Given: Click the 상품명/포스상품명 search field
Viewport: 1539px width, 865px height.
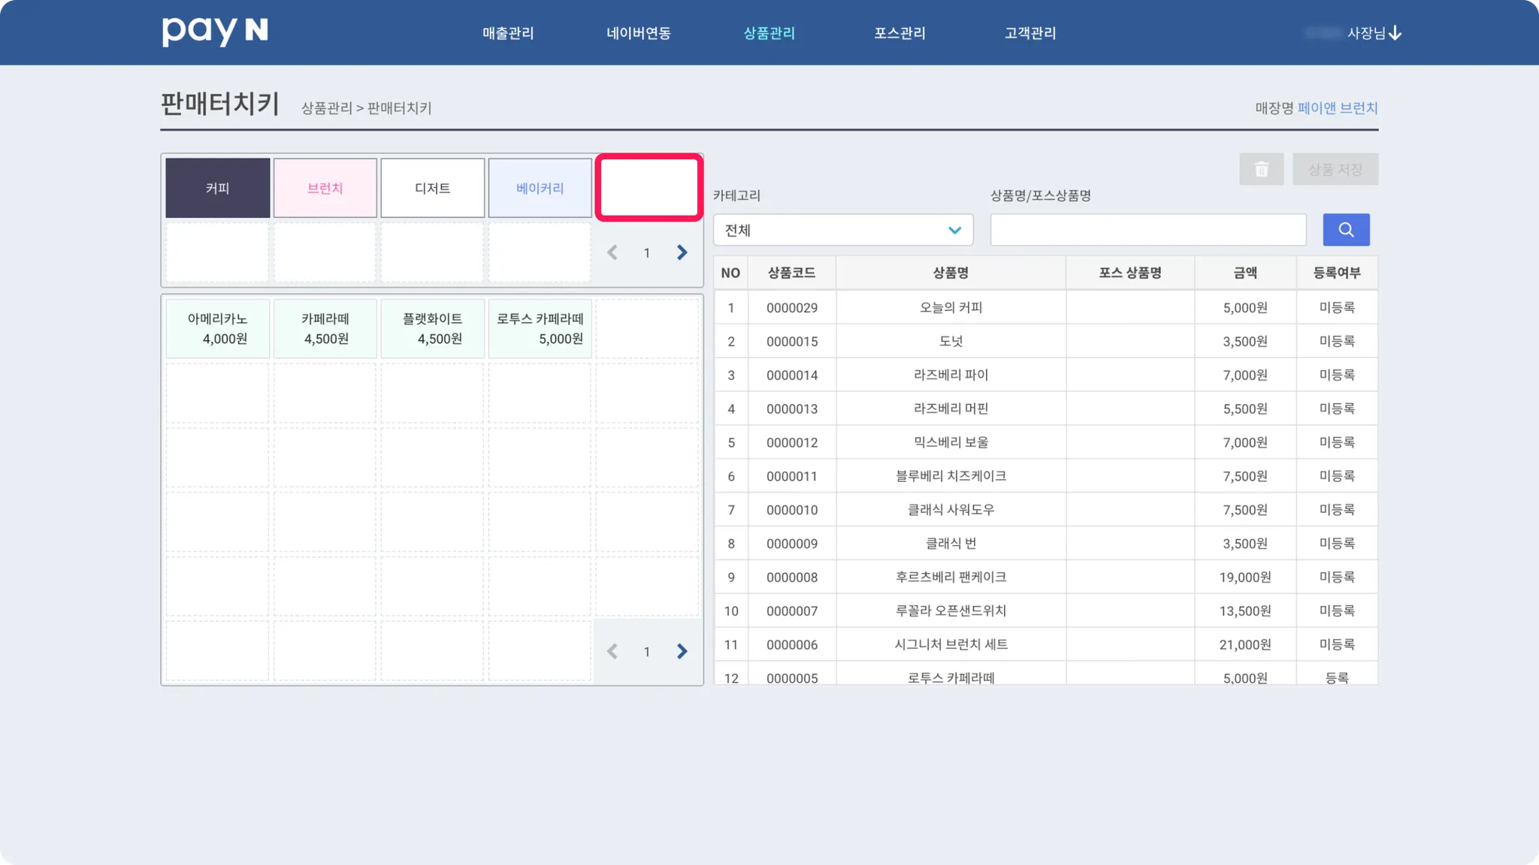Looking at the screenshot, I should click(1147, 231).
